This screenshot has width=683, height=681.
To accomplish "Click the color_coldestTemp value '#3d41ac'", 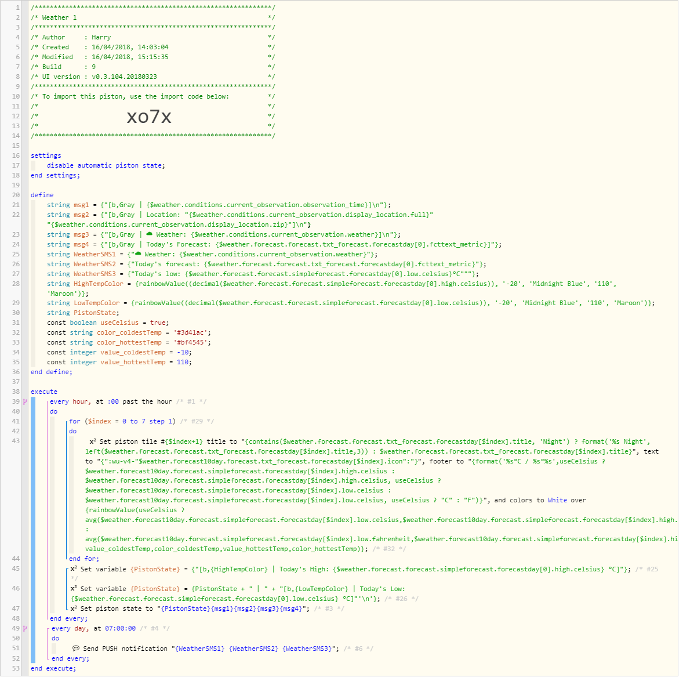I will pos(190,334).
